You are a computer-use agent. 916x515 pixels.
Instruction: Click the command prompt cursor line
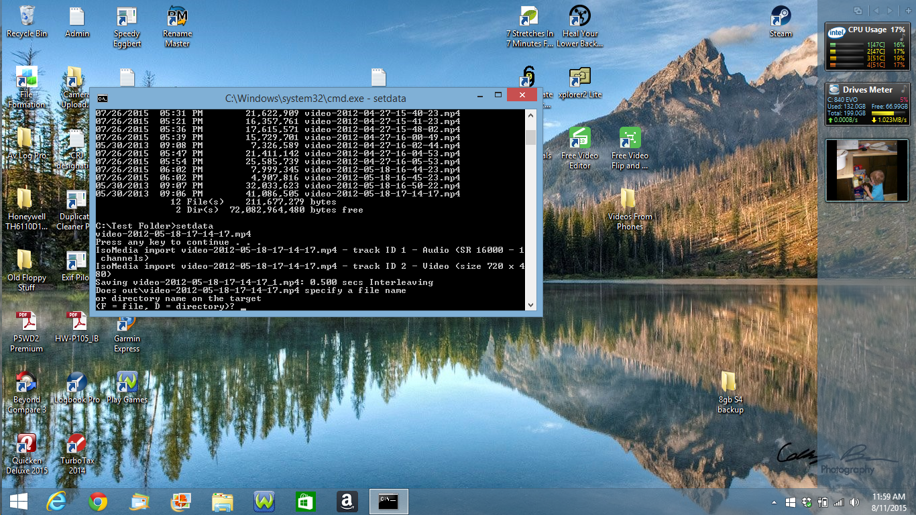171,306
